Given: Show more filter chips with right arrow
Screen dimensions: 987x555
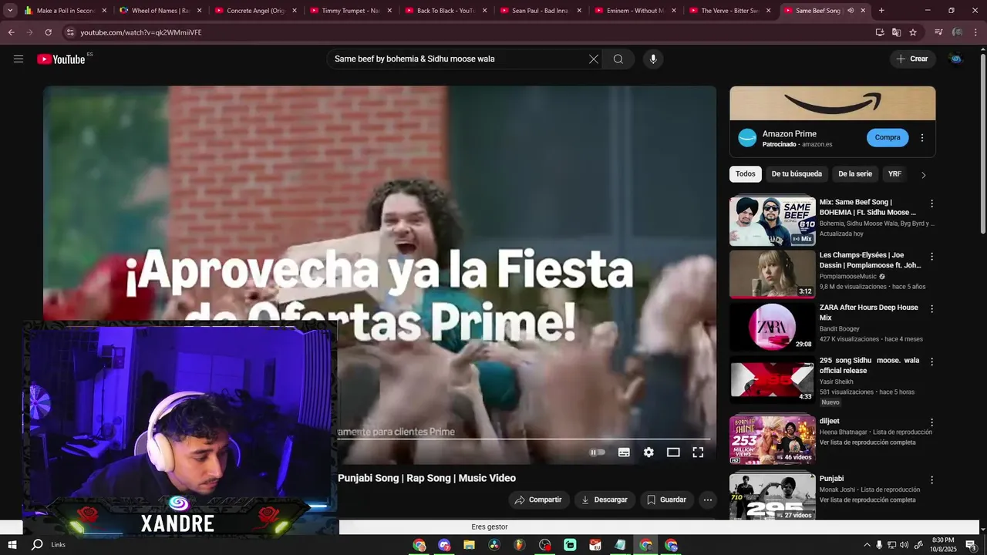Looking at the screenshot, I should click(923, 175).
